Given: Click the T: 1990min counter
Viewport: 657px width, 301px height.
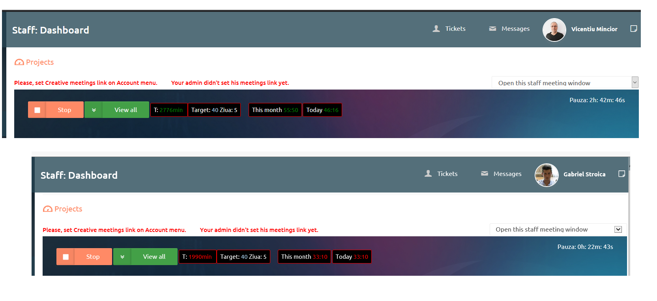Looking at the screenshot, I should pos(197,257).
